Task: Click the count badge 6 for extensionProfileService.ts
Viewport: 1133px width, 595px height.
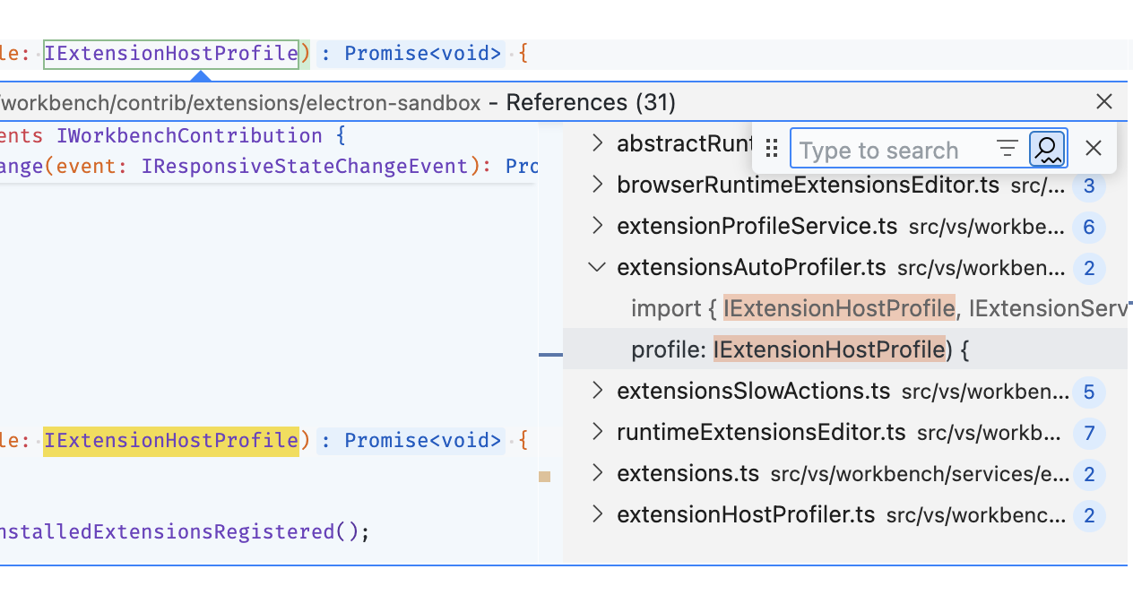Action: click(x=1089, y=227)
